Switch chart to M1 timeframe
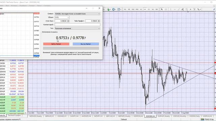This screenshot has width=216, height=121. click(x=125, y=9)
